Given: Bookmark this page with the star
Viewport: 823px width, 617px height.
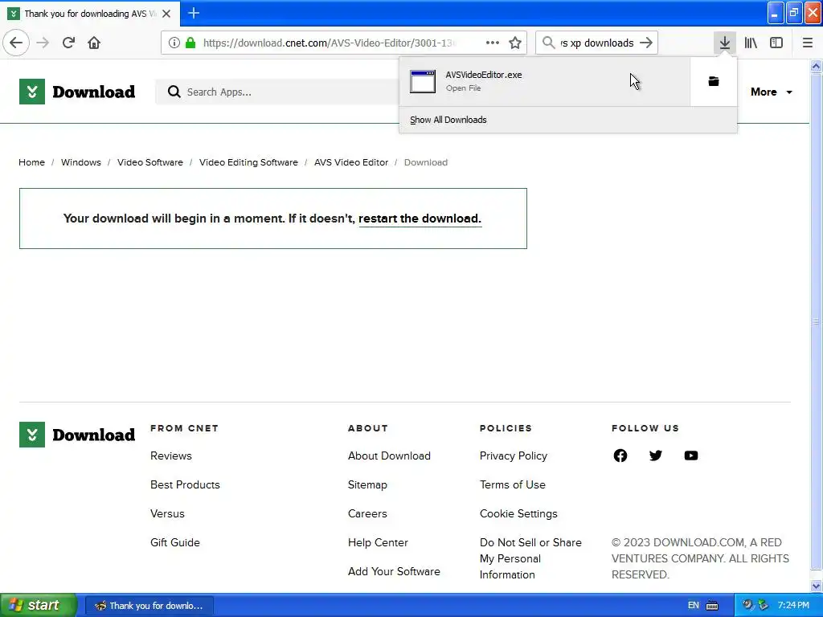Looking at the screenshot, I should (x=515, y=43).
